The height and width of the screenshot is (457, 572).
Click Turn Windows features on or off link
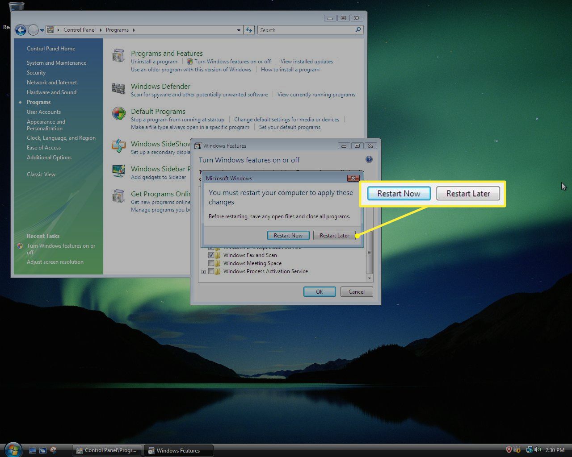point(232,62)
